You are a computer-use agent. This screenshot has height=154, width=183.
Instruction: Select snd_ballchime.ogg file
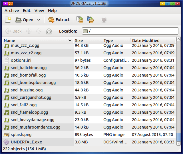(x=89, y=68)
